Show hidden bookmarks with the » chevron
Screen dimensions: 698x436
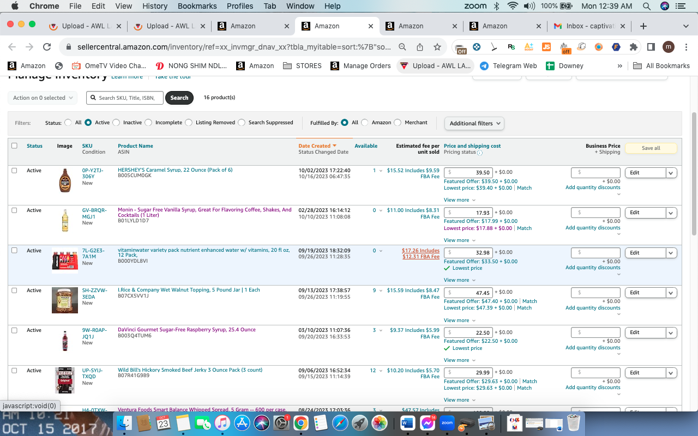(x=619, y=65)
